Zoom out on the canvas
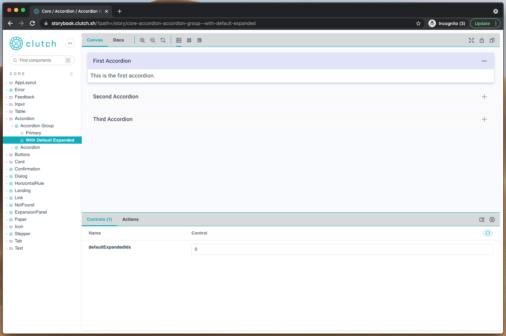Screen dimensions: 506x336 pos(153,40)
